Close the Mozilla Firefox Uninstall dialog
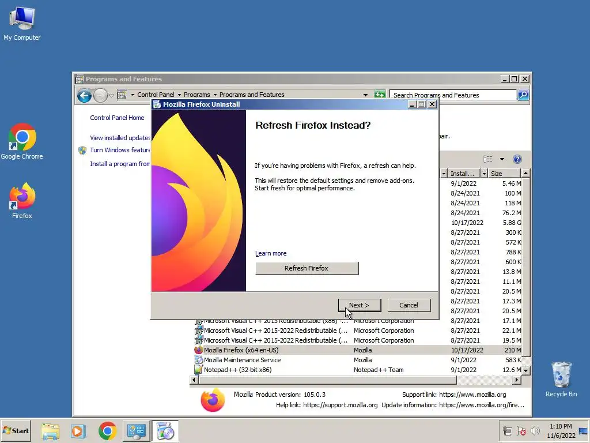The height and width of the screenshot is (443, 590). pos(432,104)
